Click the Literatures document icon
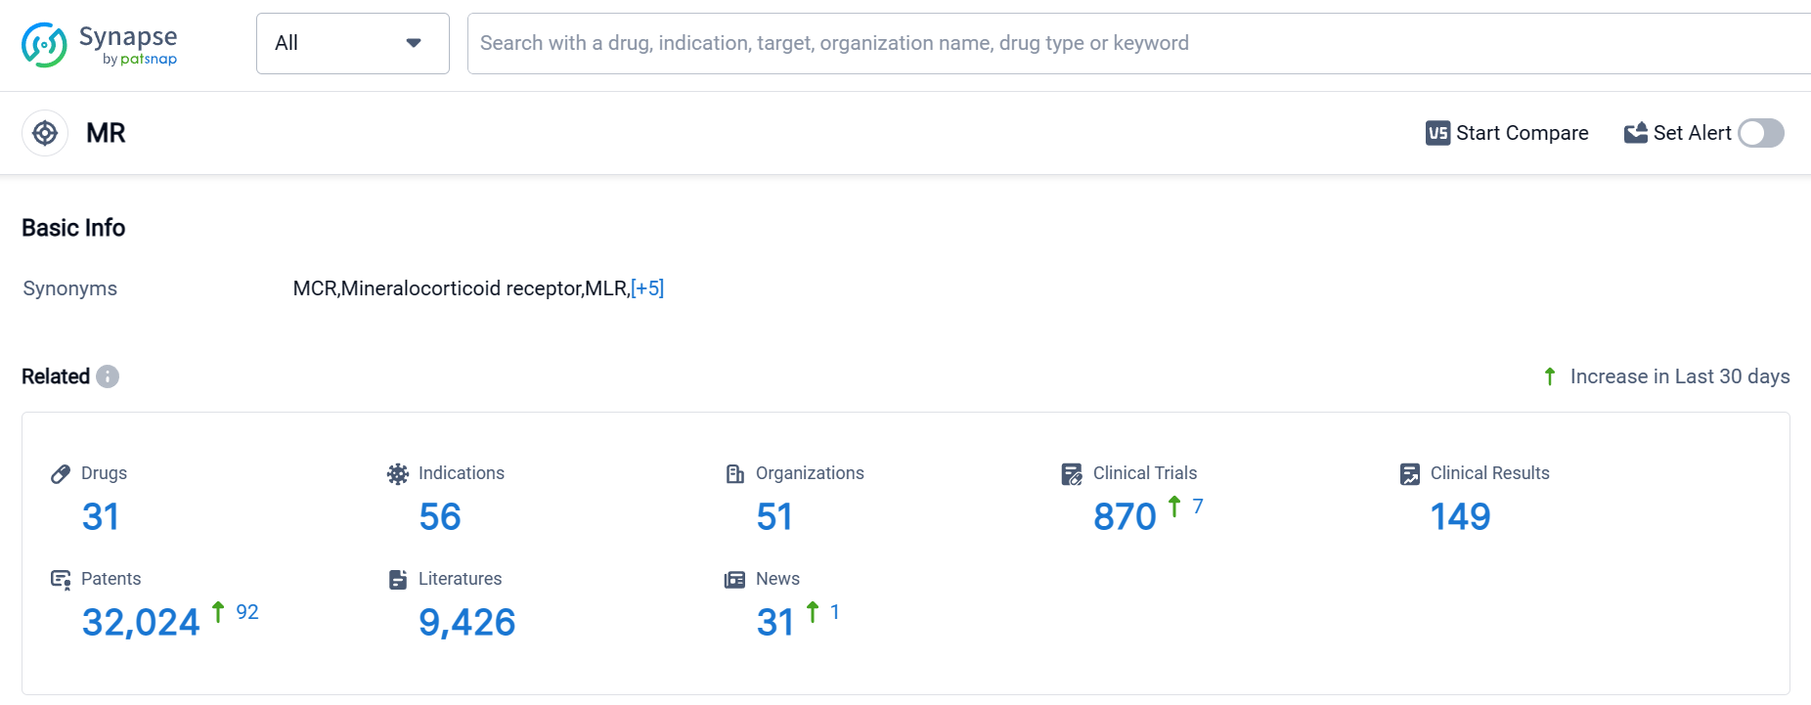Image resolution: width=1811 pixels, height=705 pixels. pos(398,580)
